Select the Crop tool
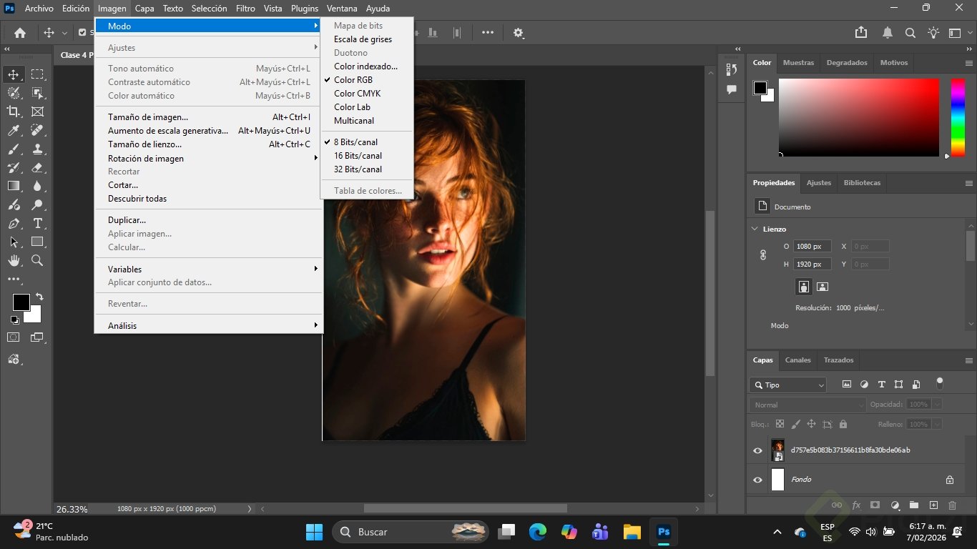 (x=14, y=112)
